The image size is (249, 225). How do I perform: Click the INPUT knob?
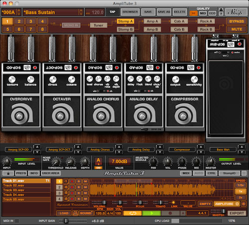(7, 161)
